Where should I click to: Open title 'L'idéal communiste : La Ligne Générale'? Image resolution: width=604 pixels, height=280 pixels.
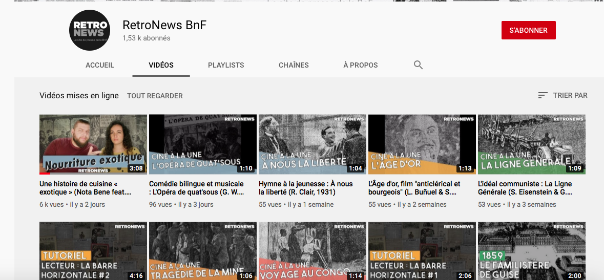pos(525,188)
